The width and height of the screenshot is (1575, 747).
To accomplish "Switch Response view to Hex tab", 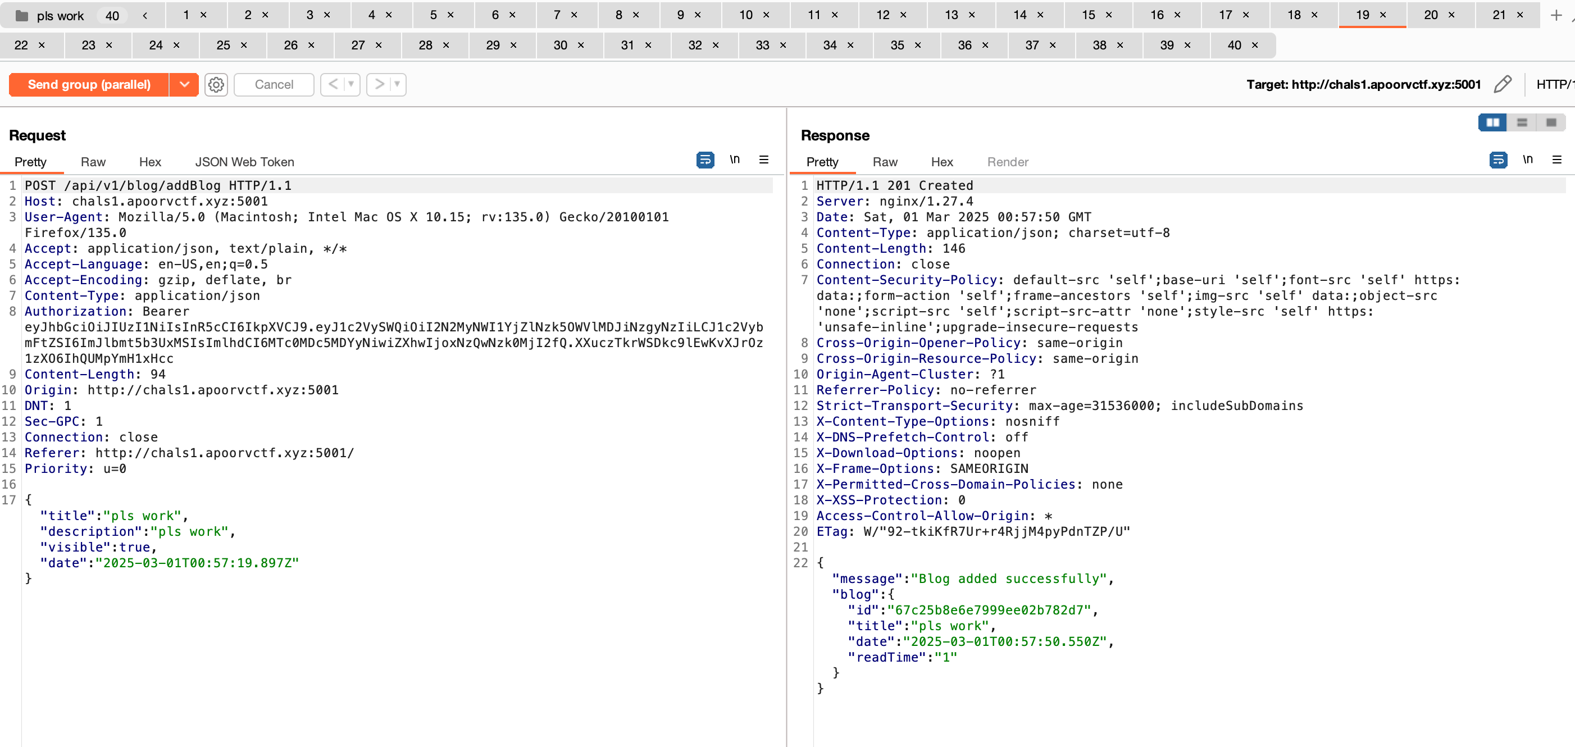I will tap(941, 162).
